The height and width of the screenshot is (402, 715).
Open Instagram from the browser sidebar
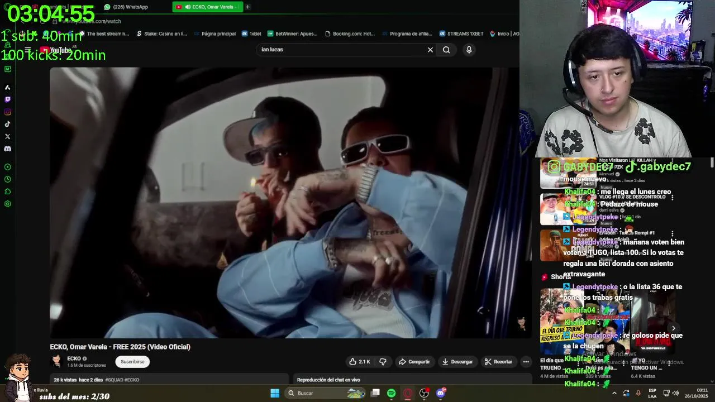pos(7,112)
